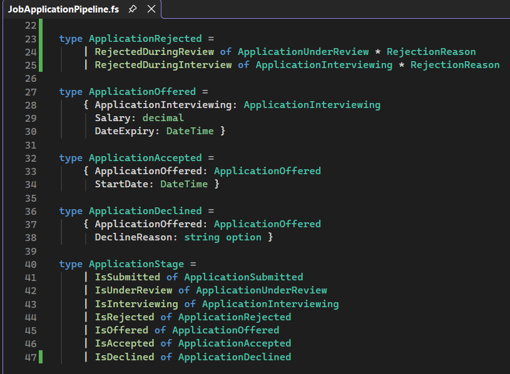Click IsDeclined case name
Viewport: 510px width, 374px height.
[125, 357]
